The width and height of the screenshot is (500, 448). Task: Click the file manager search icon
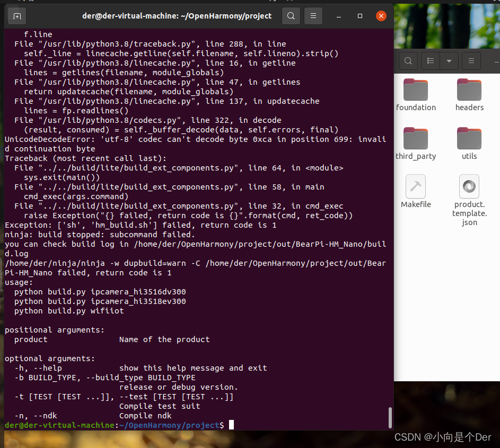click(x=408, y=61)
